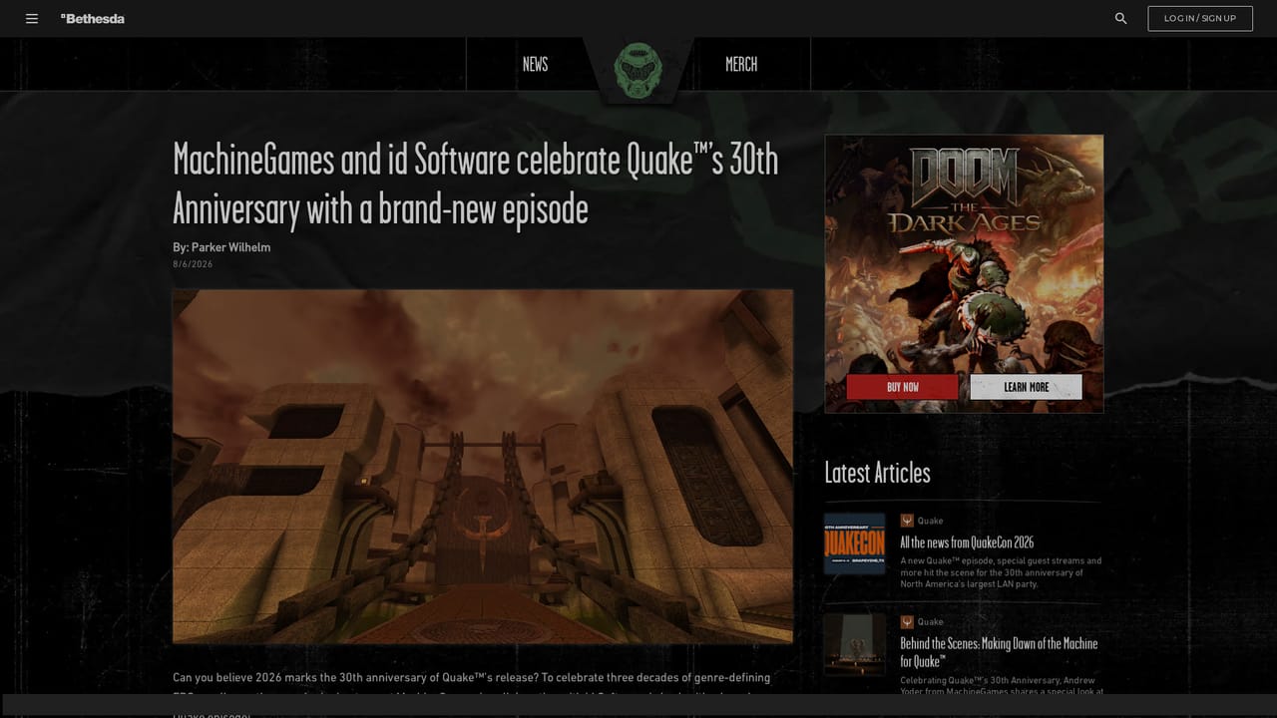Click Buy Now on Doom ad
The height and width of the screenshot is (718, 1277).
click(x=903, y=387)
